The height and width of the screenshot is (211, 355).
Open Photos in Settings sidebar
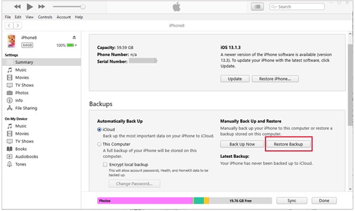22,93
